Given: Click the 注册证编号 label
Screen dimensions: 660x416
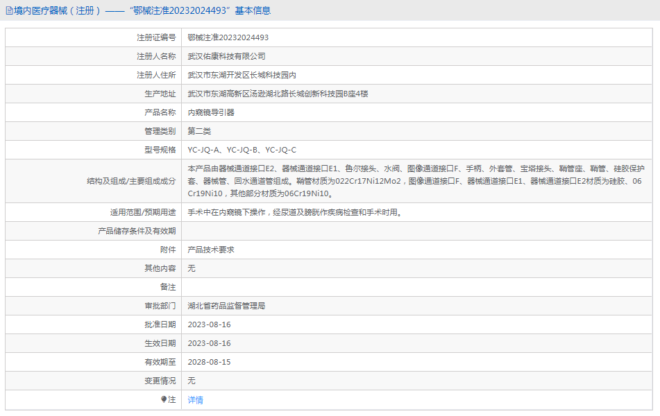Looking at the screenshot, I should click(156, 37).
